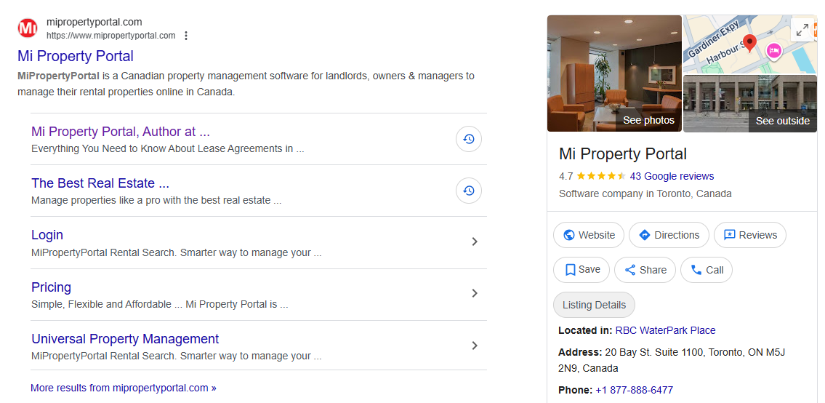Expand Universal Property Management chevron

(x=475, y=346)
